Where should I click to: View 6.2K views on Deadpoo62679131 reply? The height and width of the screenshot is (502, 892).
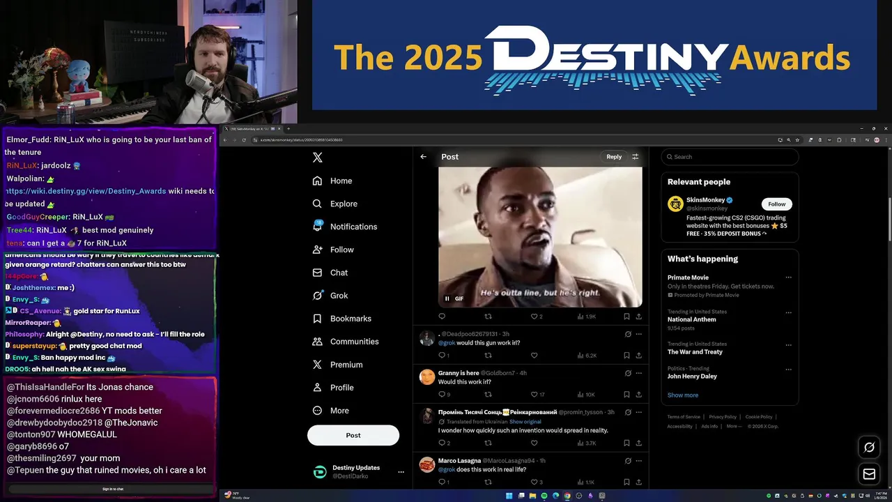(x=586, y=356)
